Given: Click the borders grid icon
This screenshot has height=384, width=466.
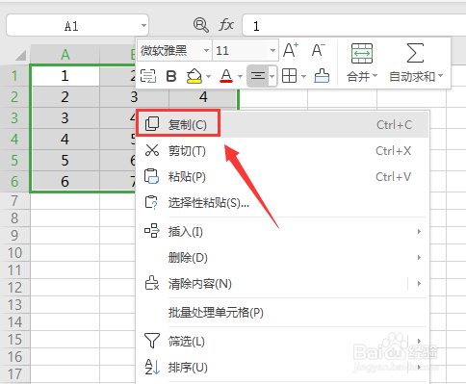Looking at the screenshot, I should 289,76.
